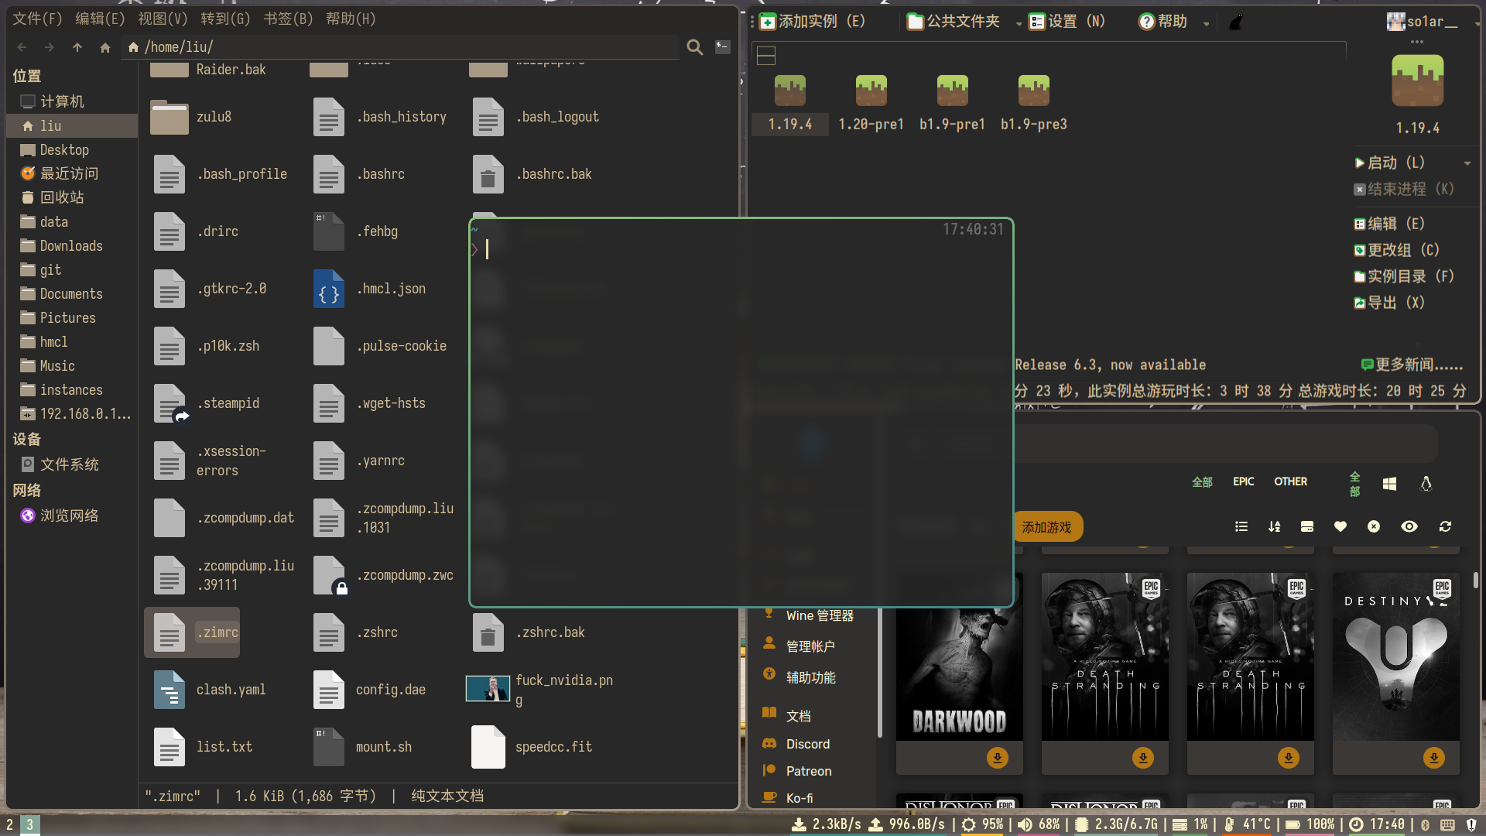This screenshot has width=1486, height=836.
Task: Expand the 启动 (L) launch dropdown arrow
Action: 1467,163
